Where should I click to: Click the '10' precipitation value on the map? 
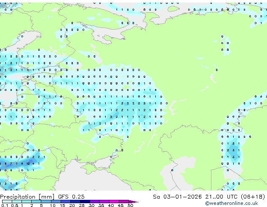click(28, 163)
